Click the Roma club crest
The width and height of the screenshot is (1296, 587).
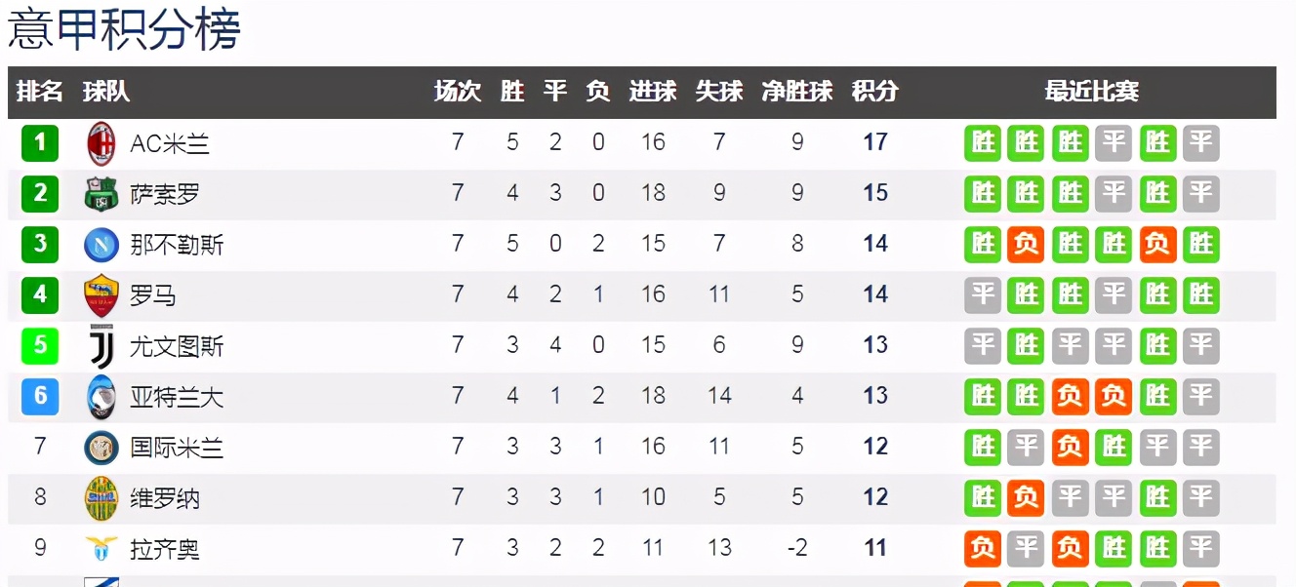[x=101, y=295]
